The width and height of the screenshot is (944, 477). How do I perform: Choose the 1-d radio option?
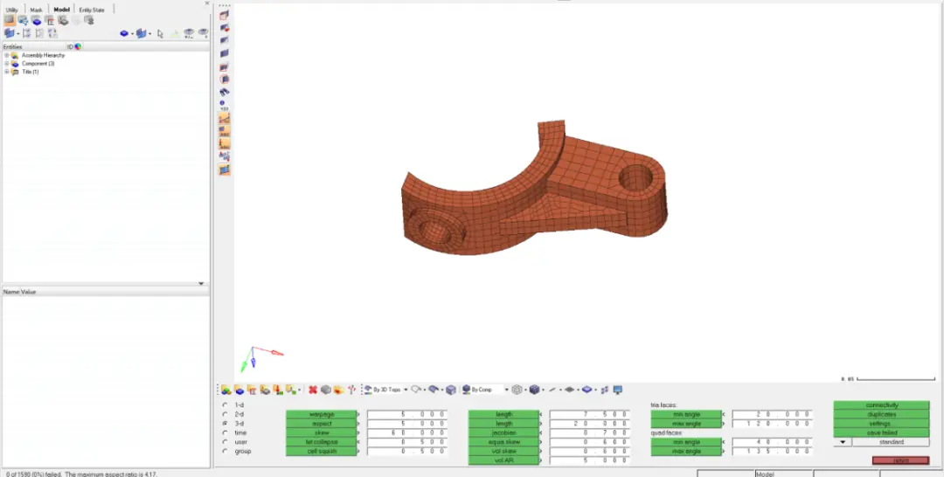tap(226, 405)
